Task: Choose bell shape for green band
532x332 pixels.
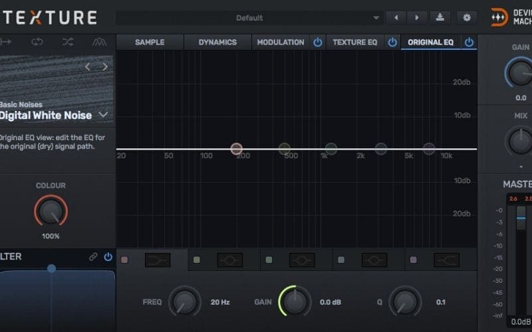Action: pyautogui.click(x=303, y=260)
